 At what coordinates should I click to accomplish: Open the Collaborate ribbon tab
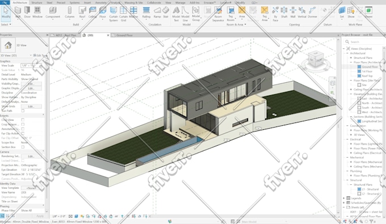pos(154,2)
